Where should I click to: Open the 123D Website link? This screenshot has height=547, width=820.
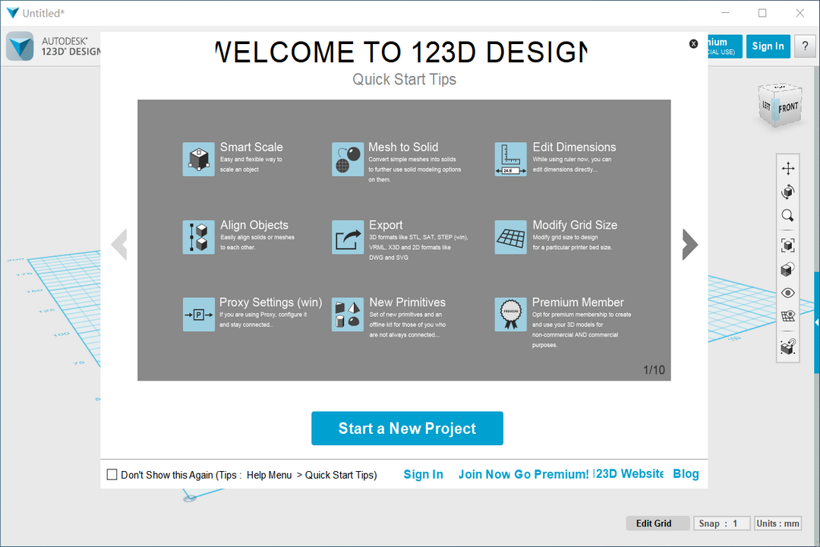point(629,474)
